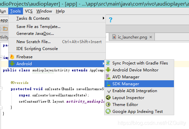Close the ic_launcher.png tab
This screenshot has width=189, height=129.
[x=151, y=37]
